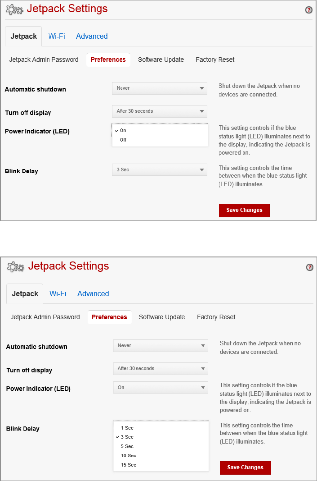Click the help question mark icon in the lower panel

click(310, 267)
